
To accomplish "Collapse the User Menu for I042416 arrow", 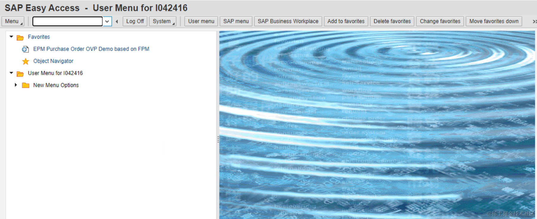I will pyautogui.click(x=11, y=73).
